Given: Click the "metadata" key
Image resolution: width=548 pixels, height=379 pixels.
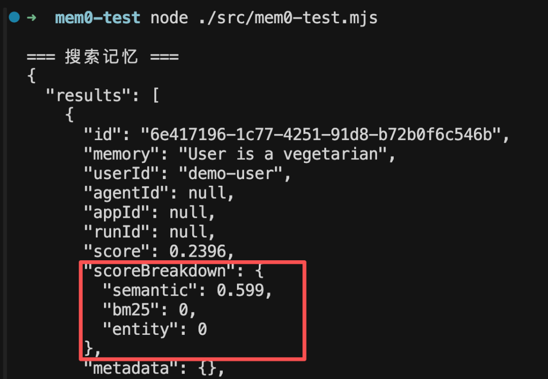Looking at the screenshot, I should pyautogui.click(x=131, y=368).
